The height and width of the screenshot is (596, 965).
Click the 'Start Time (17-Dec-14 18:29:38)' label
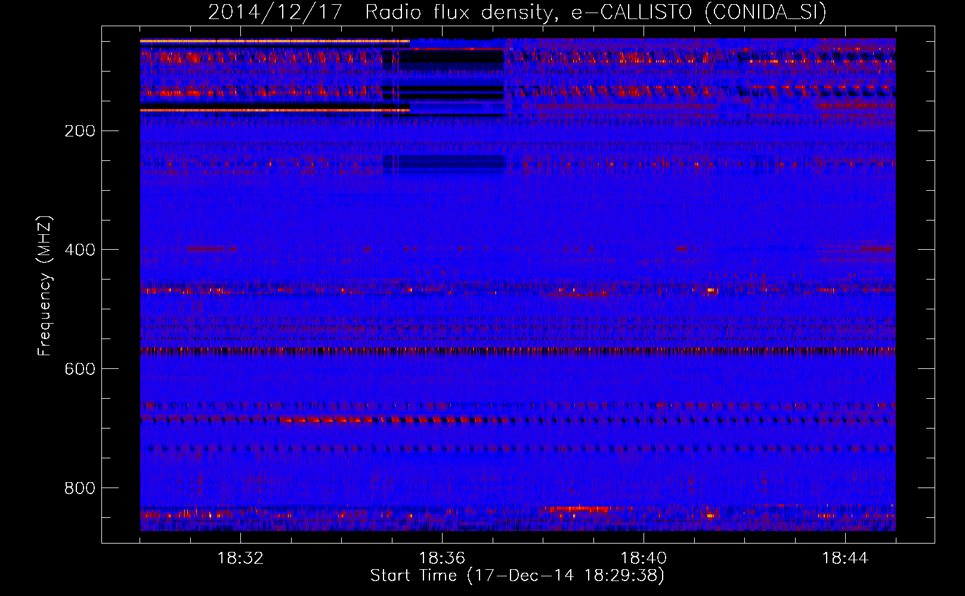pos(518,576)
